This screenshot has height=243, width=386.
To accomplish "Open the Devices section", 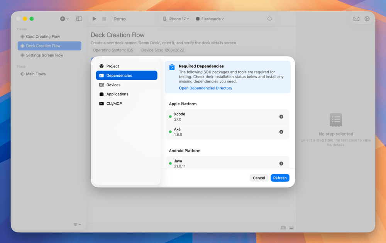I will 127,85.
